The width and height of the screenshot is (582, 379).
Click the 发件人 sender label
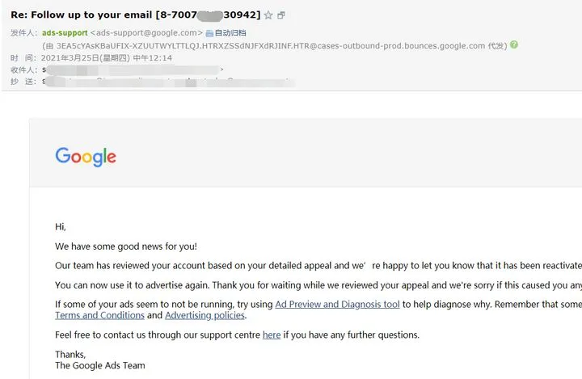(23, 32)
